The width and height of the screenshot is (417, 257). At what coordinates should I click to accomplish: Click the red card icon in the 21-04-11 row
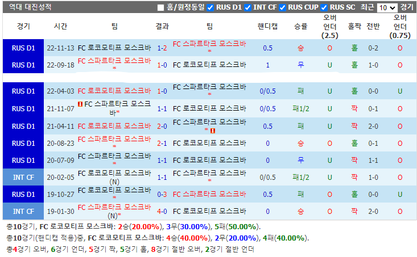tap(213, 130)
